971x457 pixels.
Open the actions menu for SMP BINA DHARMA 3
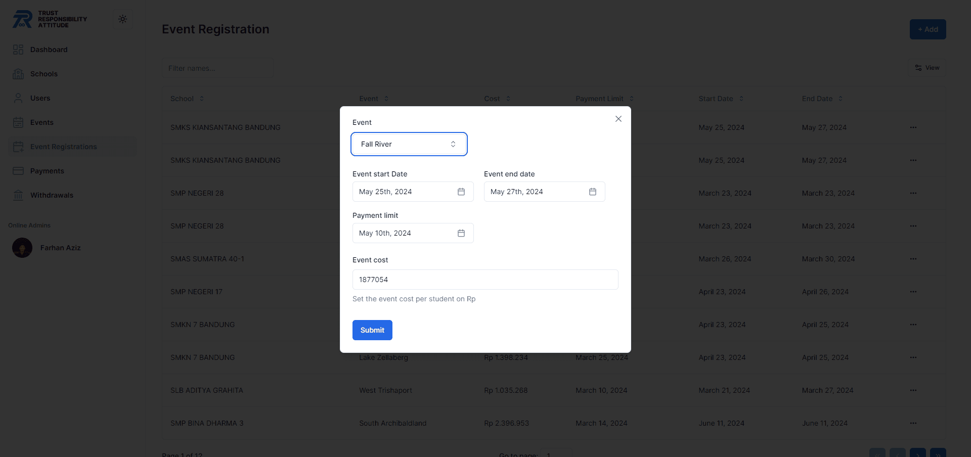(x=913, y=423)
